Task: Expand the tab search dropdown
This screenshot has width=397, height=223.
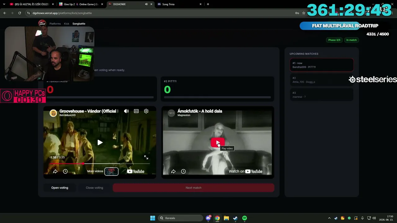Action: point(4,4)
